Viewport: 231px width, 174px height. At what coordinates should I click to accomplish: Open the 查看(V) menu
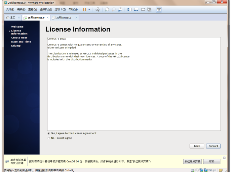point(33,10)
